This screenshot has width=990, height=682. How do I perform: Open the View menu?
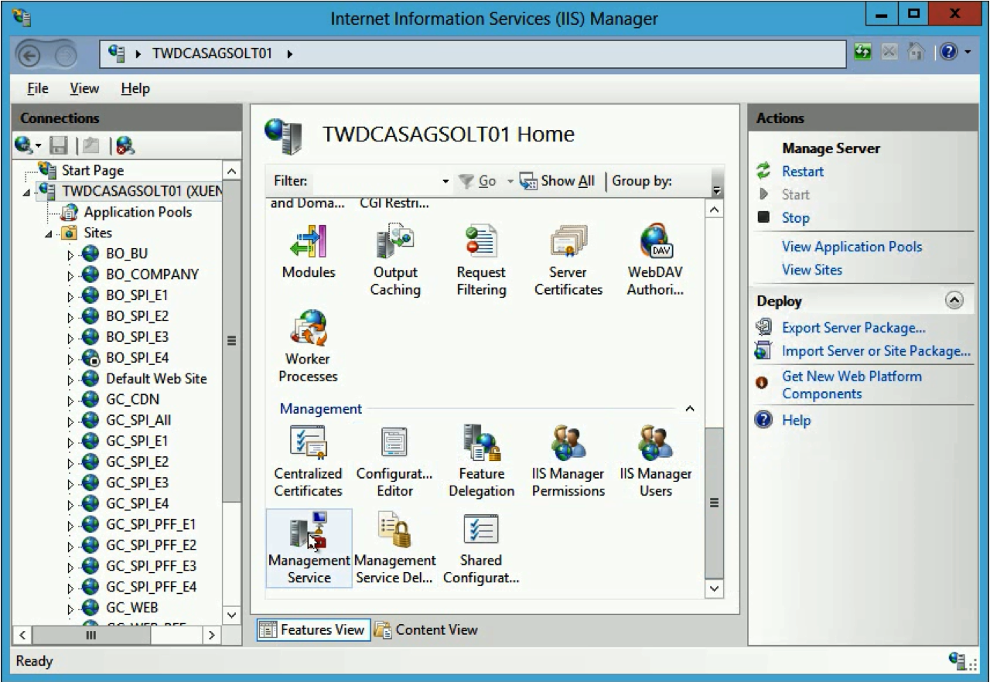coord(84,89)
